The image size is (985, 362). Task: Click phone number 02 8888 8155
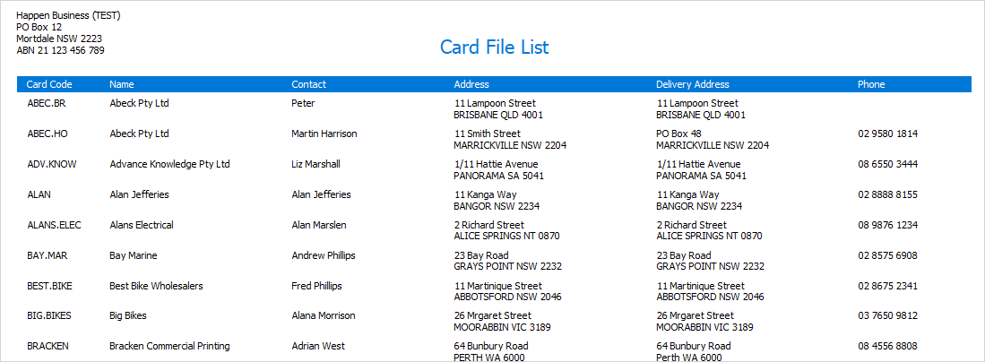[887, 194]
